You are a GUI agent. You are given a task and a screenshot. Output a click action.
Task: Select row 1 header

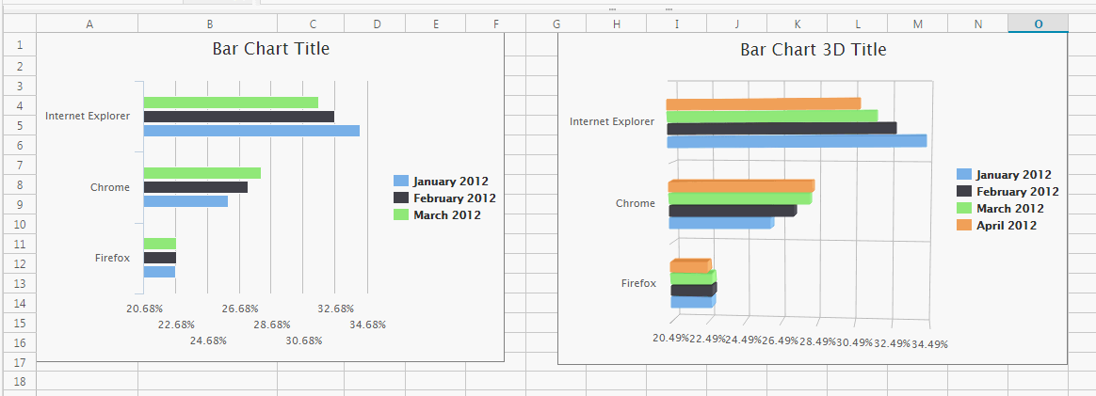[x=20, y=45]
